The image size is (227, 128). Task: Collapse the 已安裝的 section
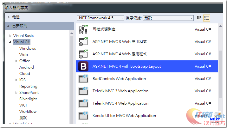[8, 26]
